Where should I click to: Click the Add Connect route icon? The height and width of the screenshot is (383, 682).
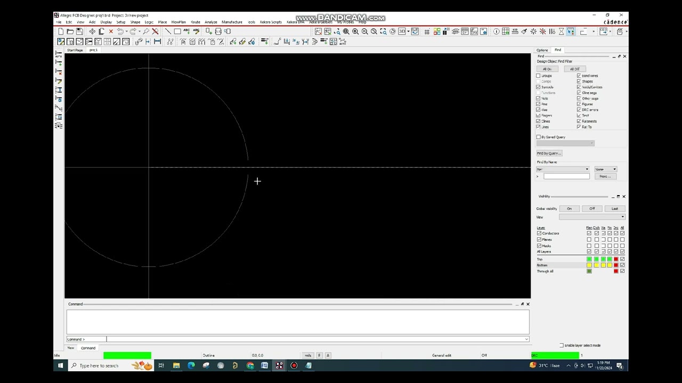[x=277, y=41]
